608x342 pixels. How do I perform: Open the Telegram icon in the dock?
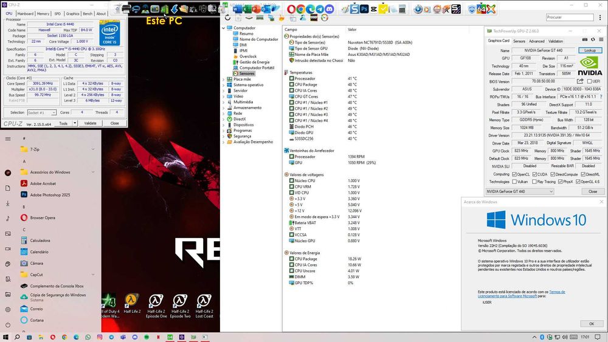pyautogui.click(x=320, y=9)
